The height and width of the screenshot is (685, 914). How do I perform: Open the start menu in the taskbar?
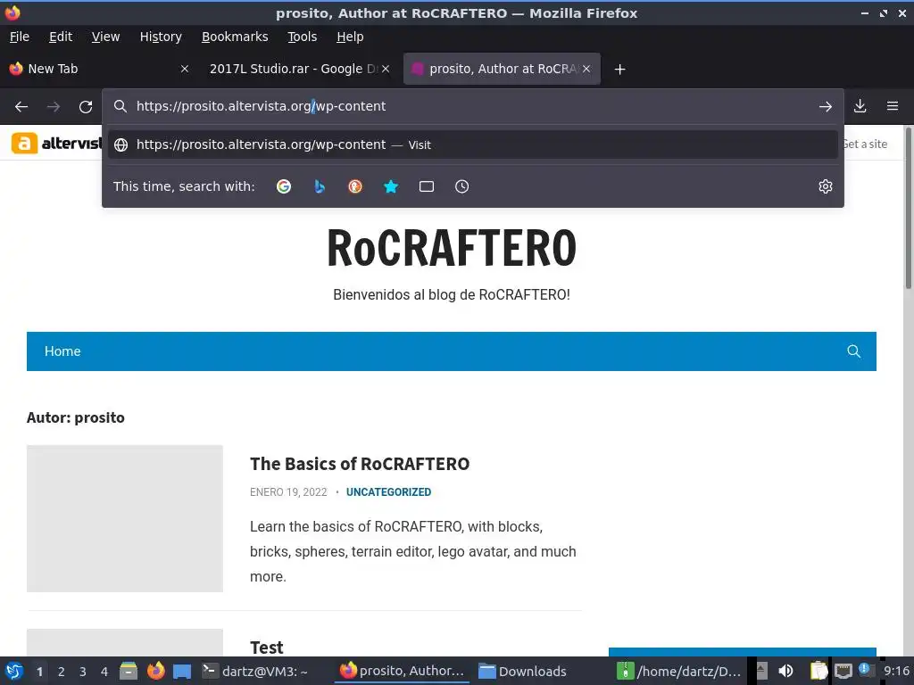click(14, 671)
